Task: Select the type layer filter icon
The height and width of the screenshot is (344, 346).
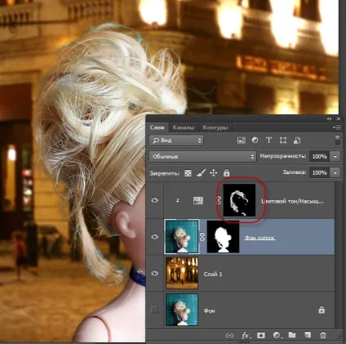Action: pyautogui.click(x=268, y=140)
